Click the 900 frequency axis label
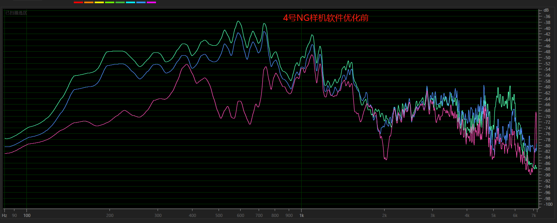Viewport: 557px width, 223px height. (289, 215)
